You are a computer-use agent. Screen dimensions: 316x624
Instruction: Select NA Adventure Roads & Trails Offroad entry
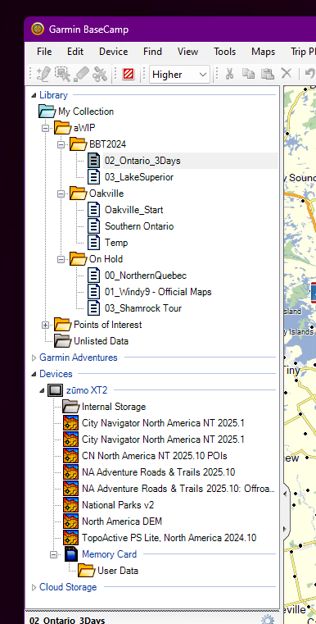tap(178, 489)
